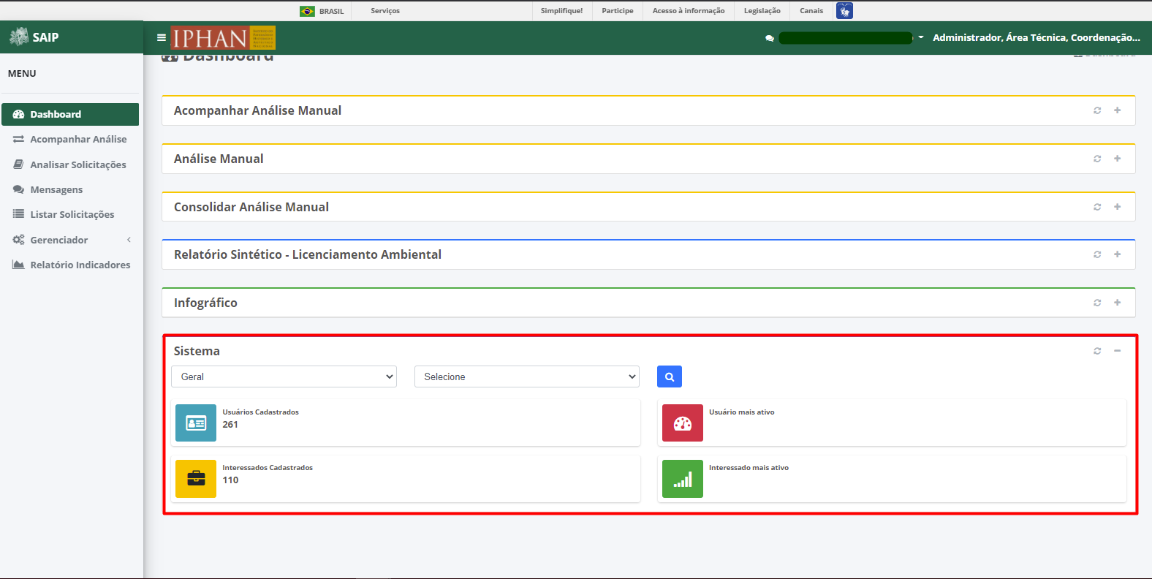Click Acesso à informação link
This screenshot has height=579, width=1152.
689,11
